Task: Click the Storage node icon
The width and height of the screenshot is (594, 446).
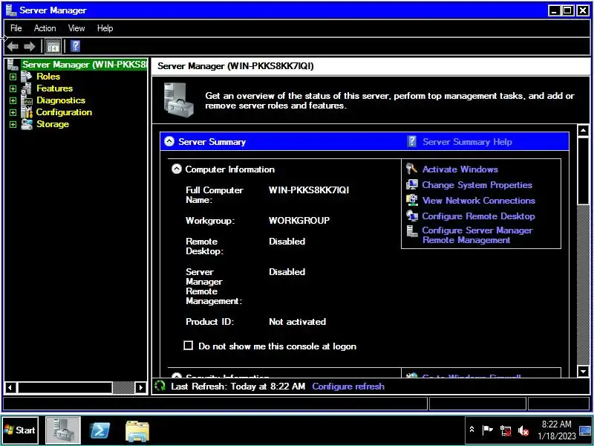Action: (x=27, y=124)
